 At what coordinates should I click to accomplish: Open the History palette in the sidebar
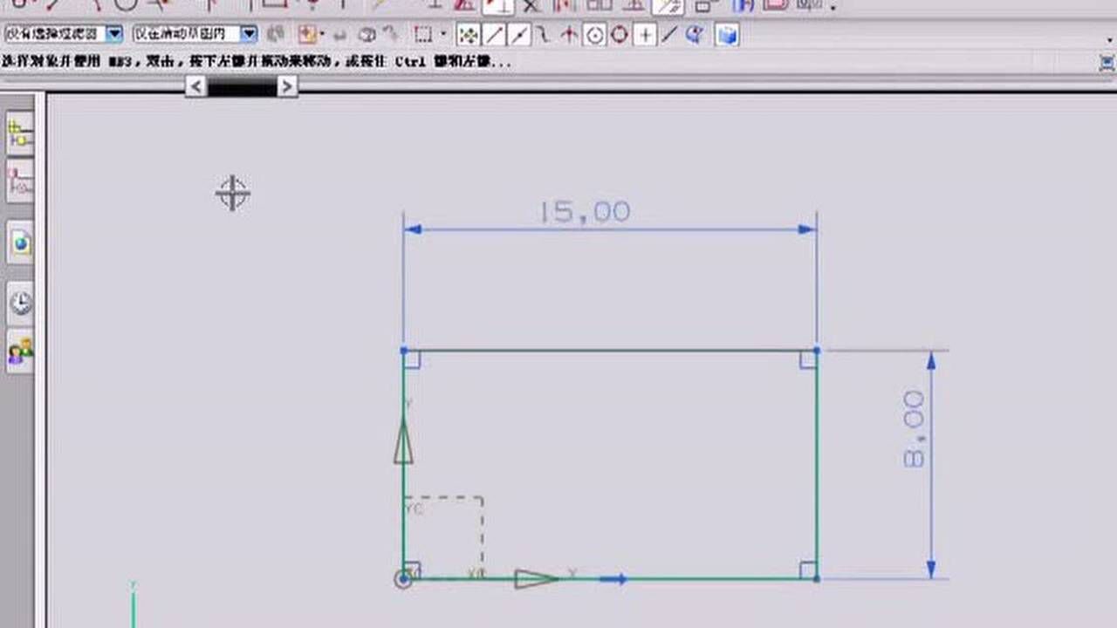pos(19,301)
